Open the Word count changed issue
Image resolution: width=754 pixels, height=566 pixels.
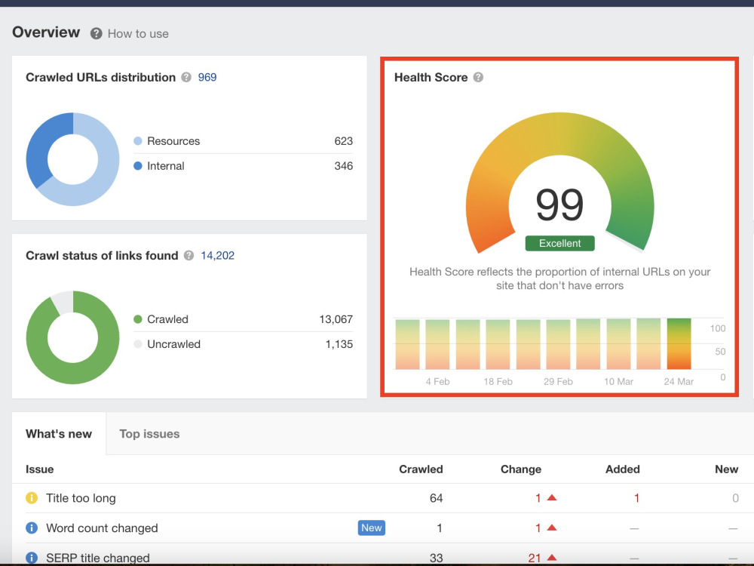pyautogui.click(x=102, y=528)
